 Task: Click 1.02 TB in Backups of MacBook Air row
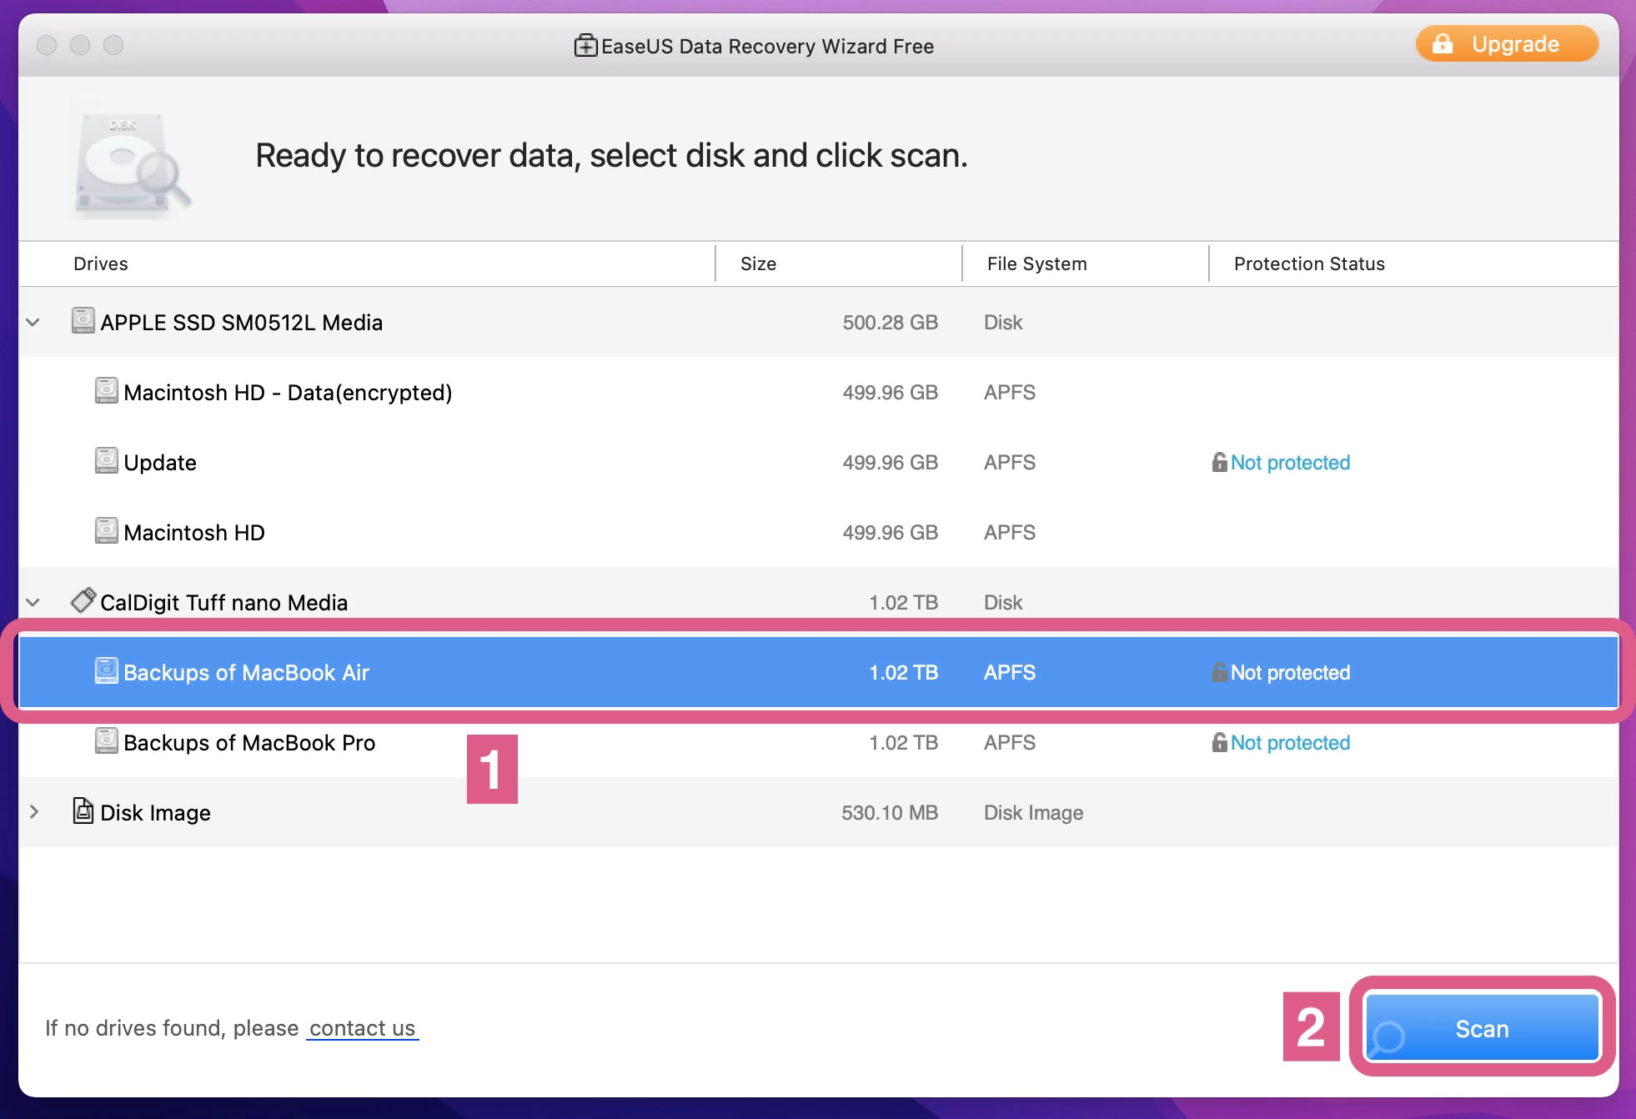pyautogui.click(x=903, y=673)
